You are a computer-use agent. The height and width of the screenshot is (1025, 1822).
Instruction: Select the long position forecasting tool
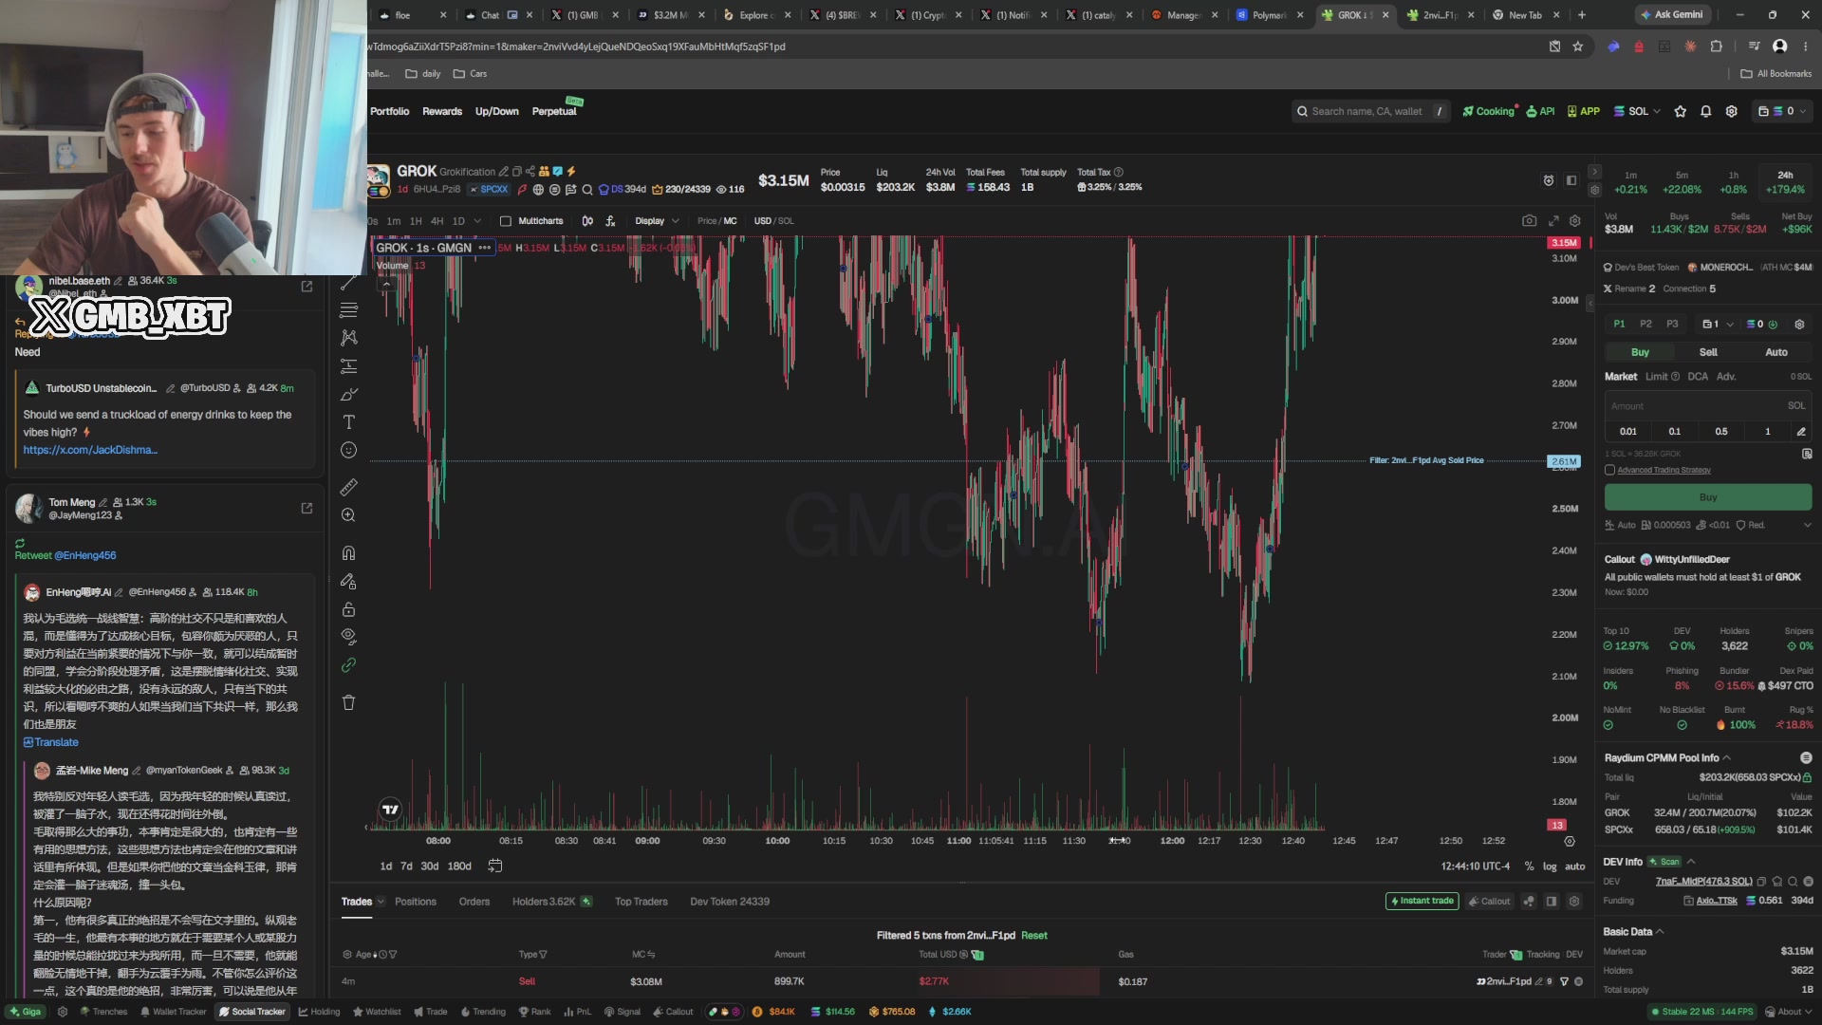(x=348, y=365)
